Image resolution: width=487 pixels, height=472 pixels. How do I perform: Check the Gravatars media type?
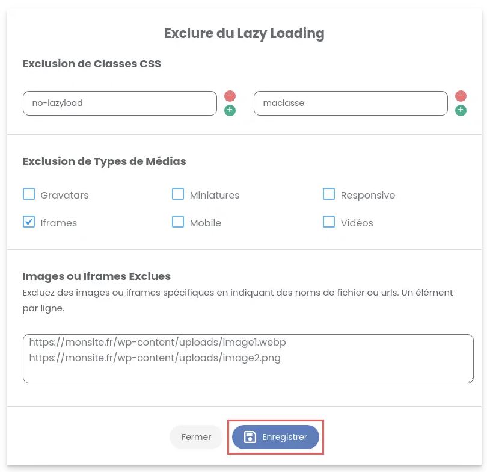click(29, 194)
